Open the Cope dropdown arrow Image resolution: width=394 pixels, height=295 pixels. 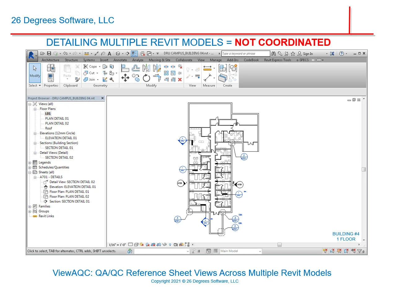99,66
